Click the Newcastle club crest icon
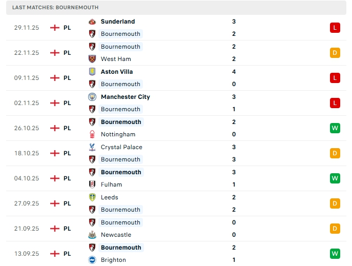The image size is (352, 266). click(x=92, y=235)
